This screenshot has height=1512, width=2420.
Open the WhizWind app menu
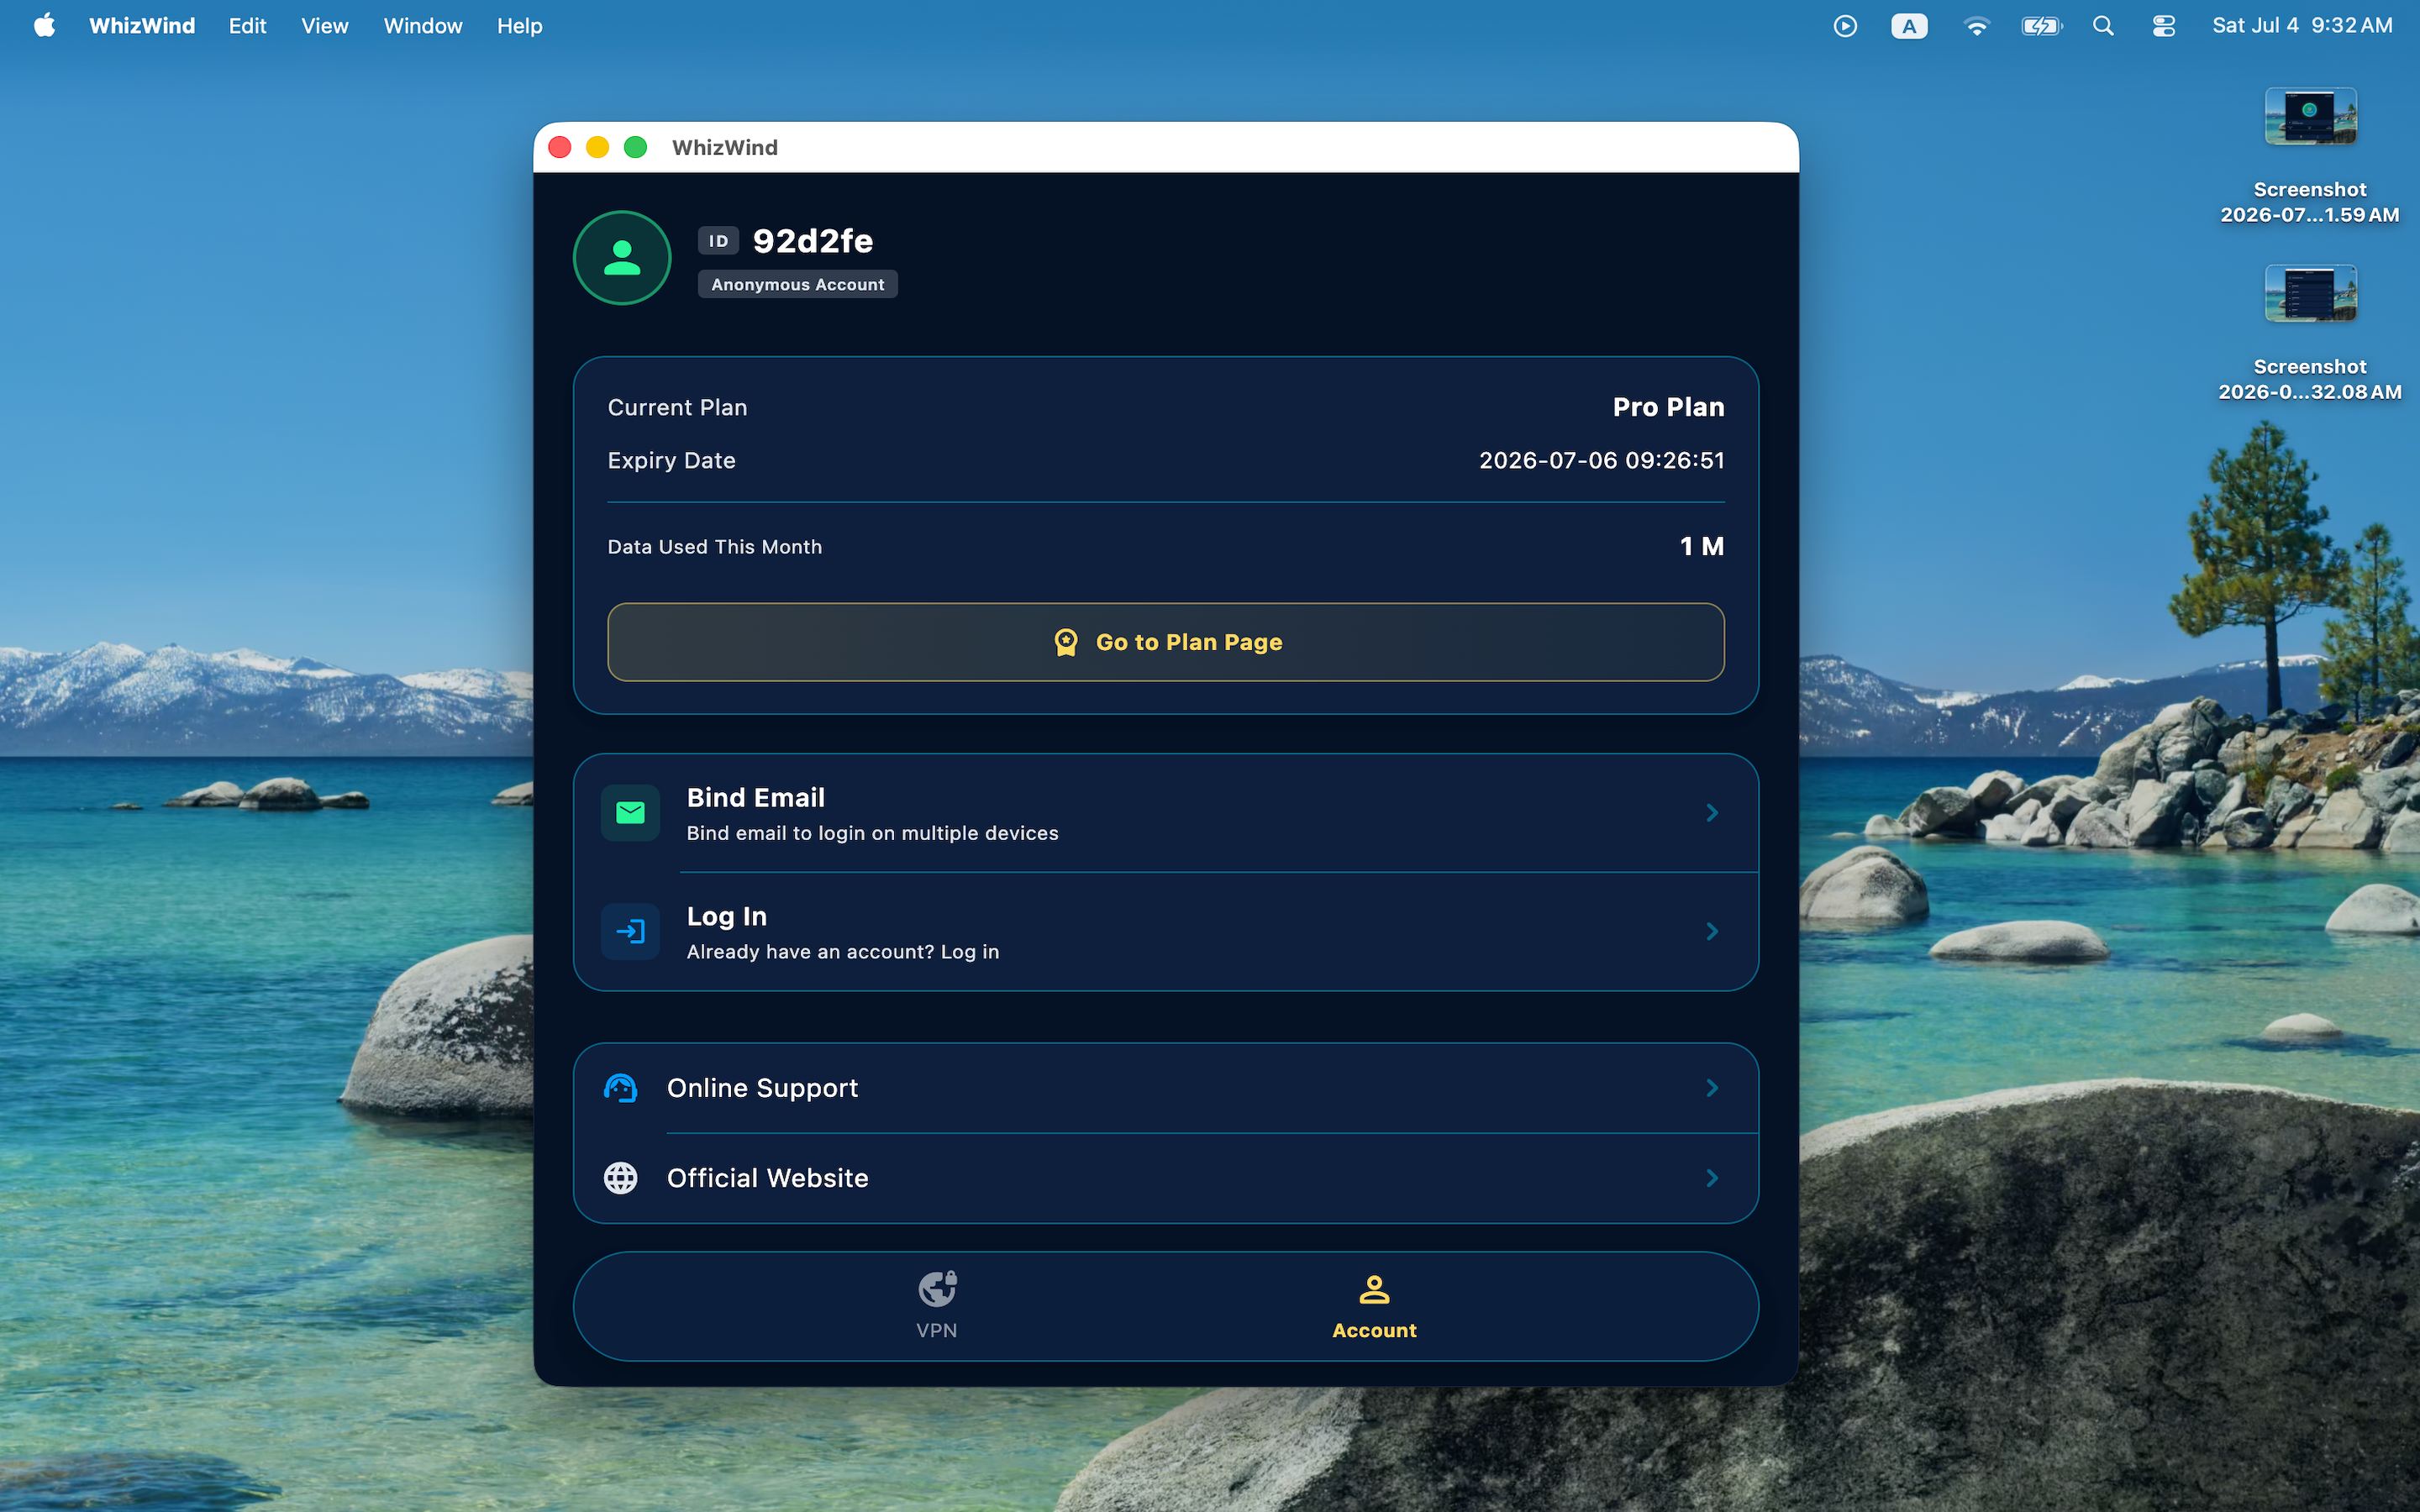click(x=142, y=26)
